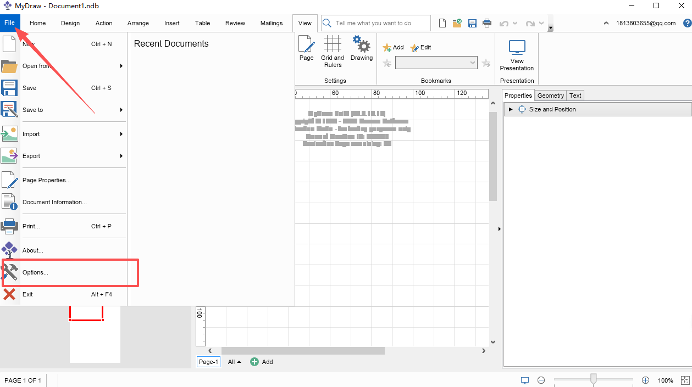Click the Add bookmark star icon
The width and height of the screenshot is (692, 387).
pos(387,48)
